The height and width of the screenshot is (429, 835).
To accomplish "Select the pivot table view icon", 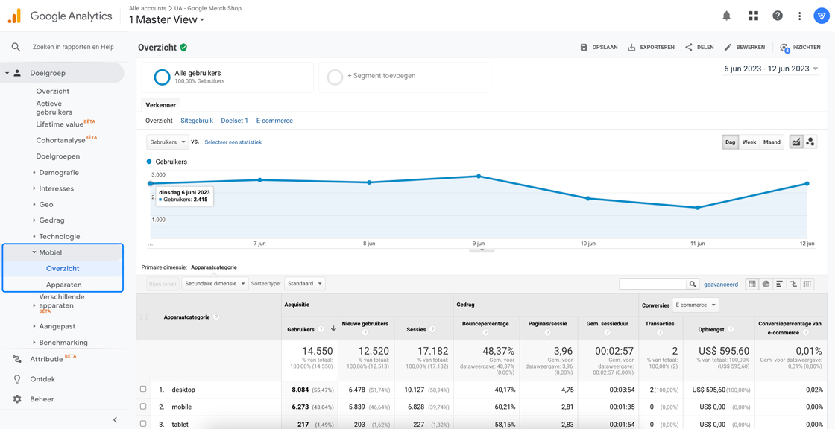I will (x=807, y=284).
